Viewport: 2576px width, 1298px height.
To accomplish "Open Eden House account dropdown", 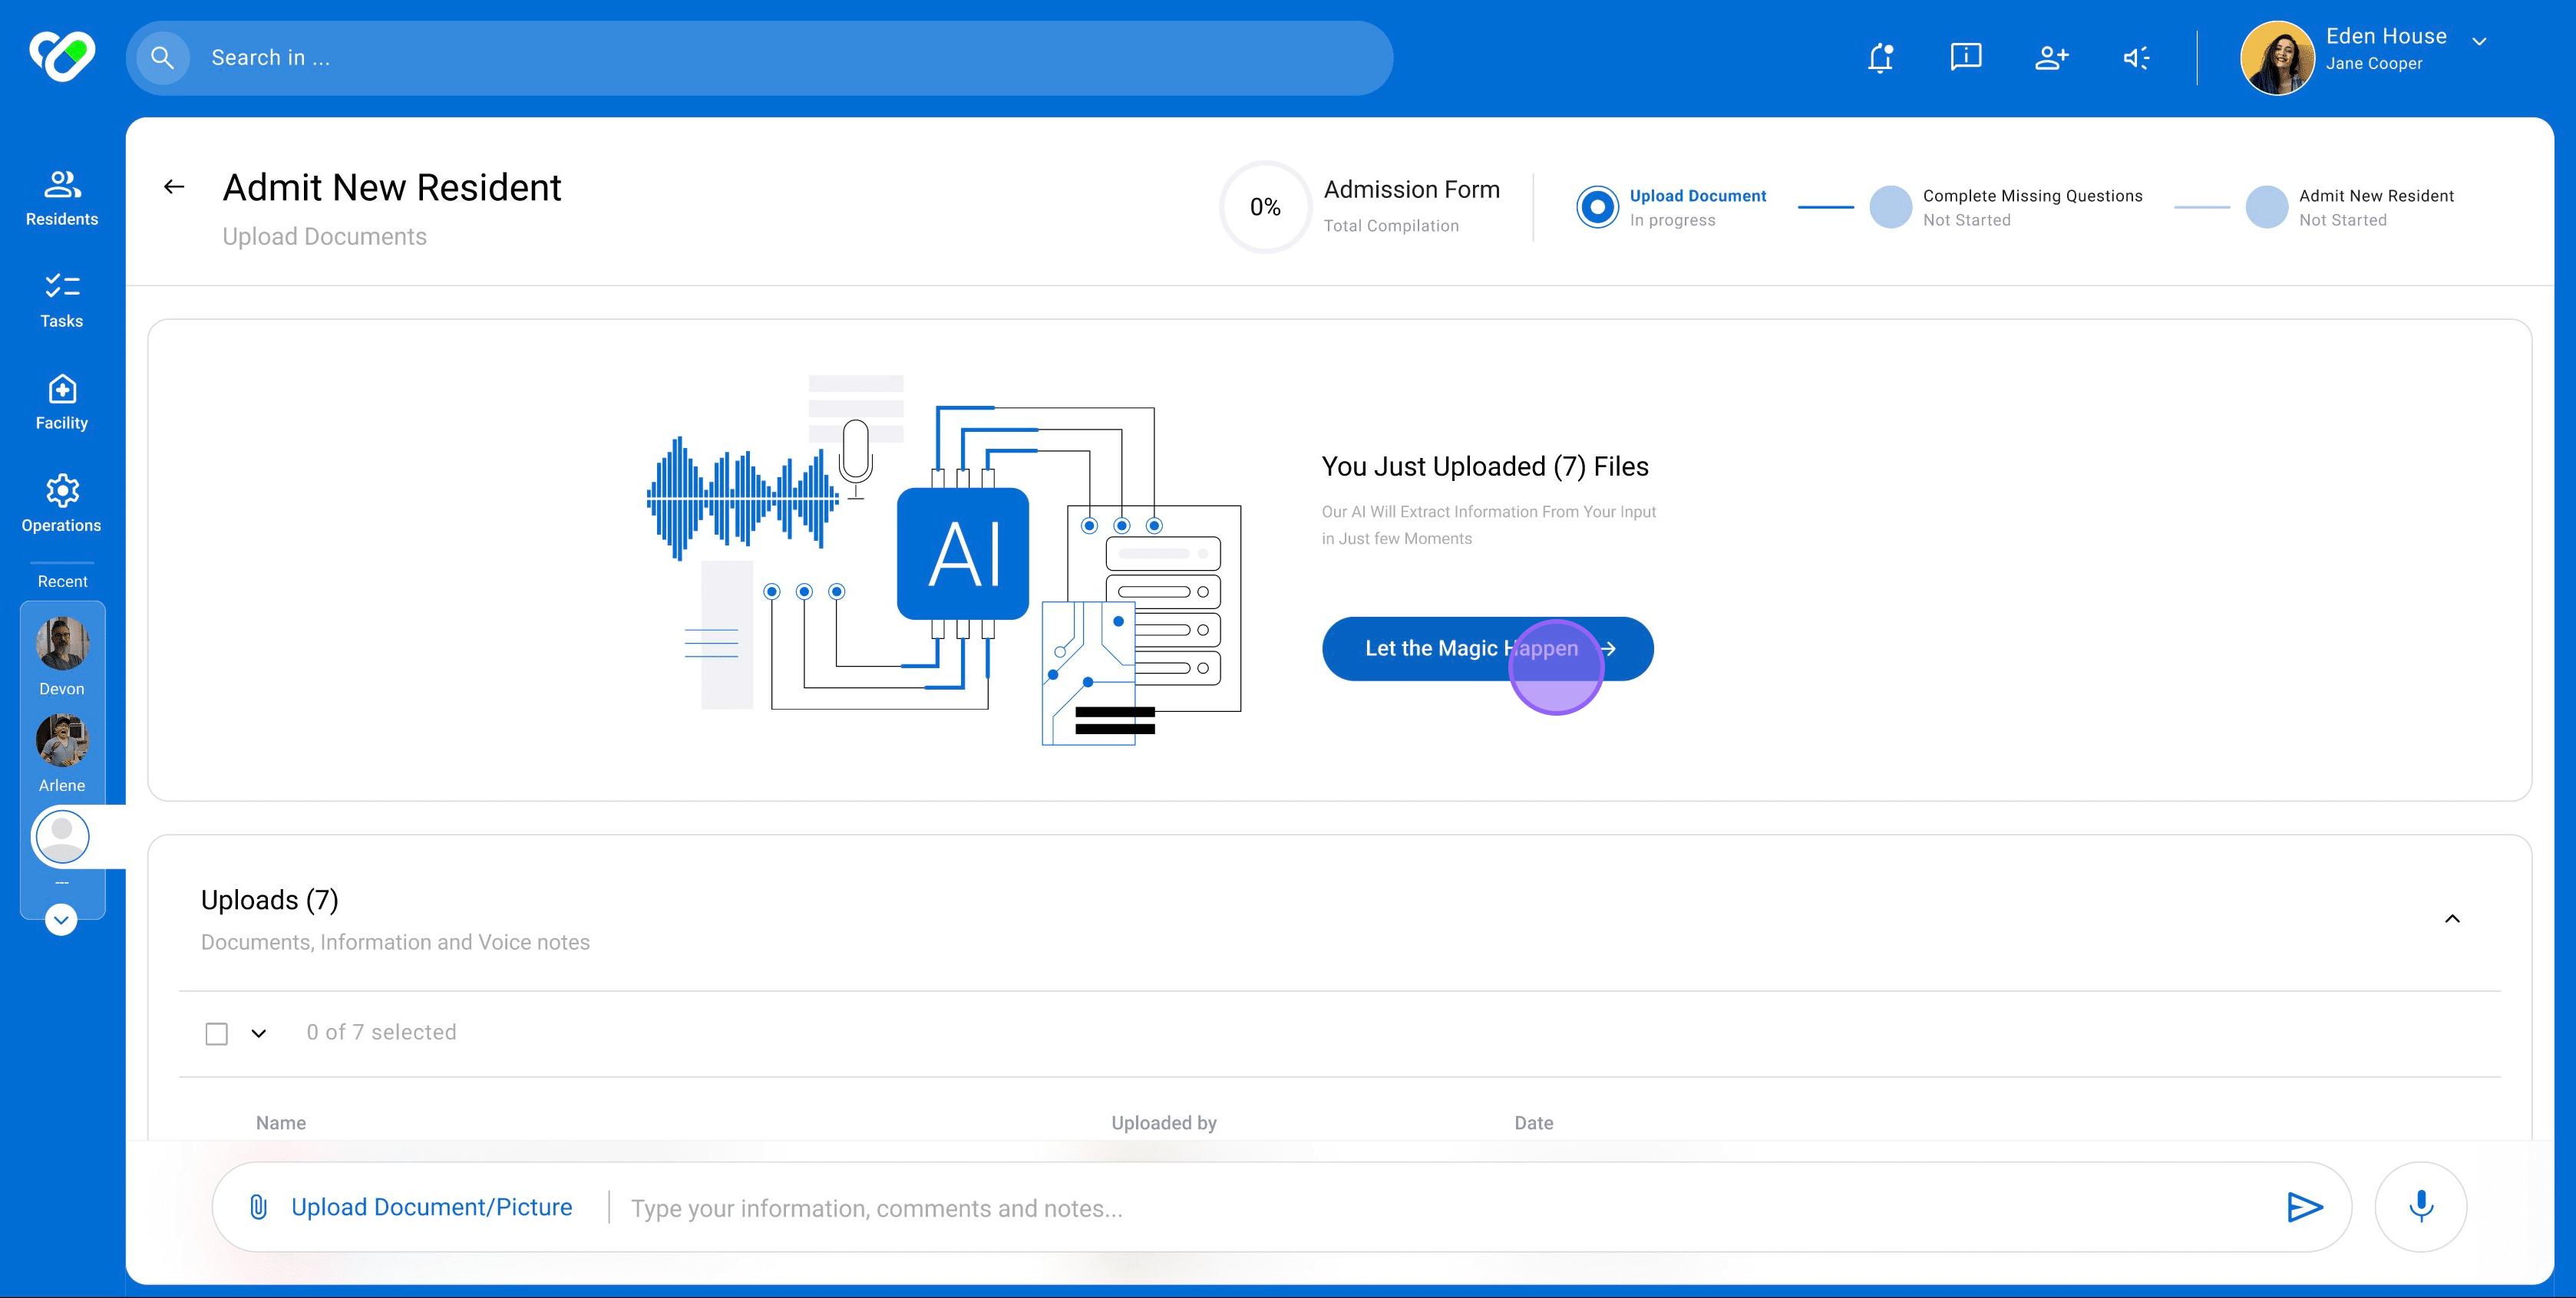I will [x=2479, y=41].
